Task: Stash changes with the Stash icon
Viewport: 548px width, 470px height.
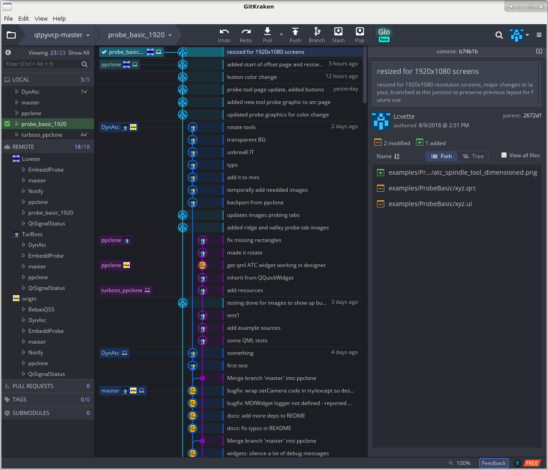Action: tap(338, 31)
